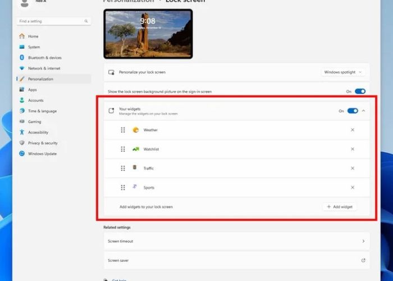Open Screen timeout settings
This screenshot has height=281, width=393.
236,241
